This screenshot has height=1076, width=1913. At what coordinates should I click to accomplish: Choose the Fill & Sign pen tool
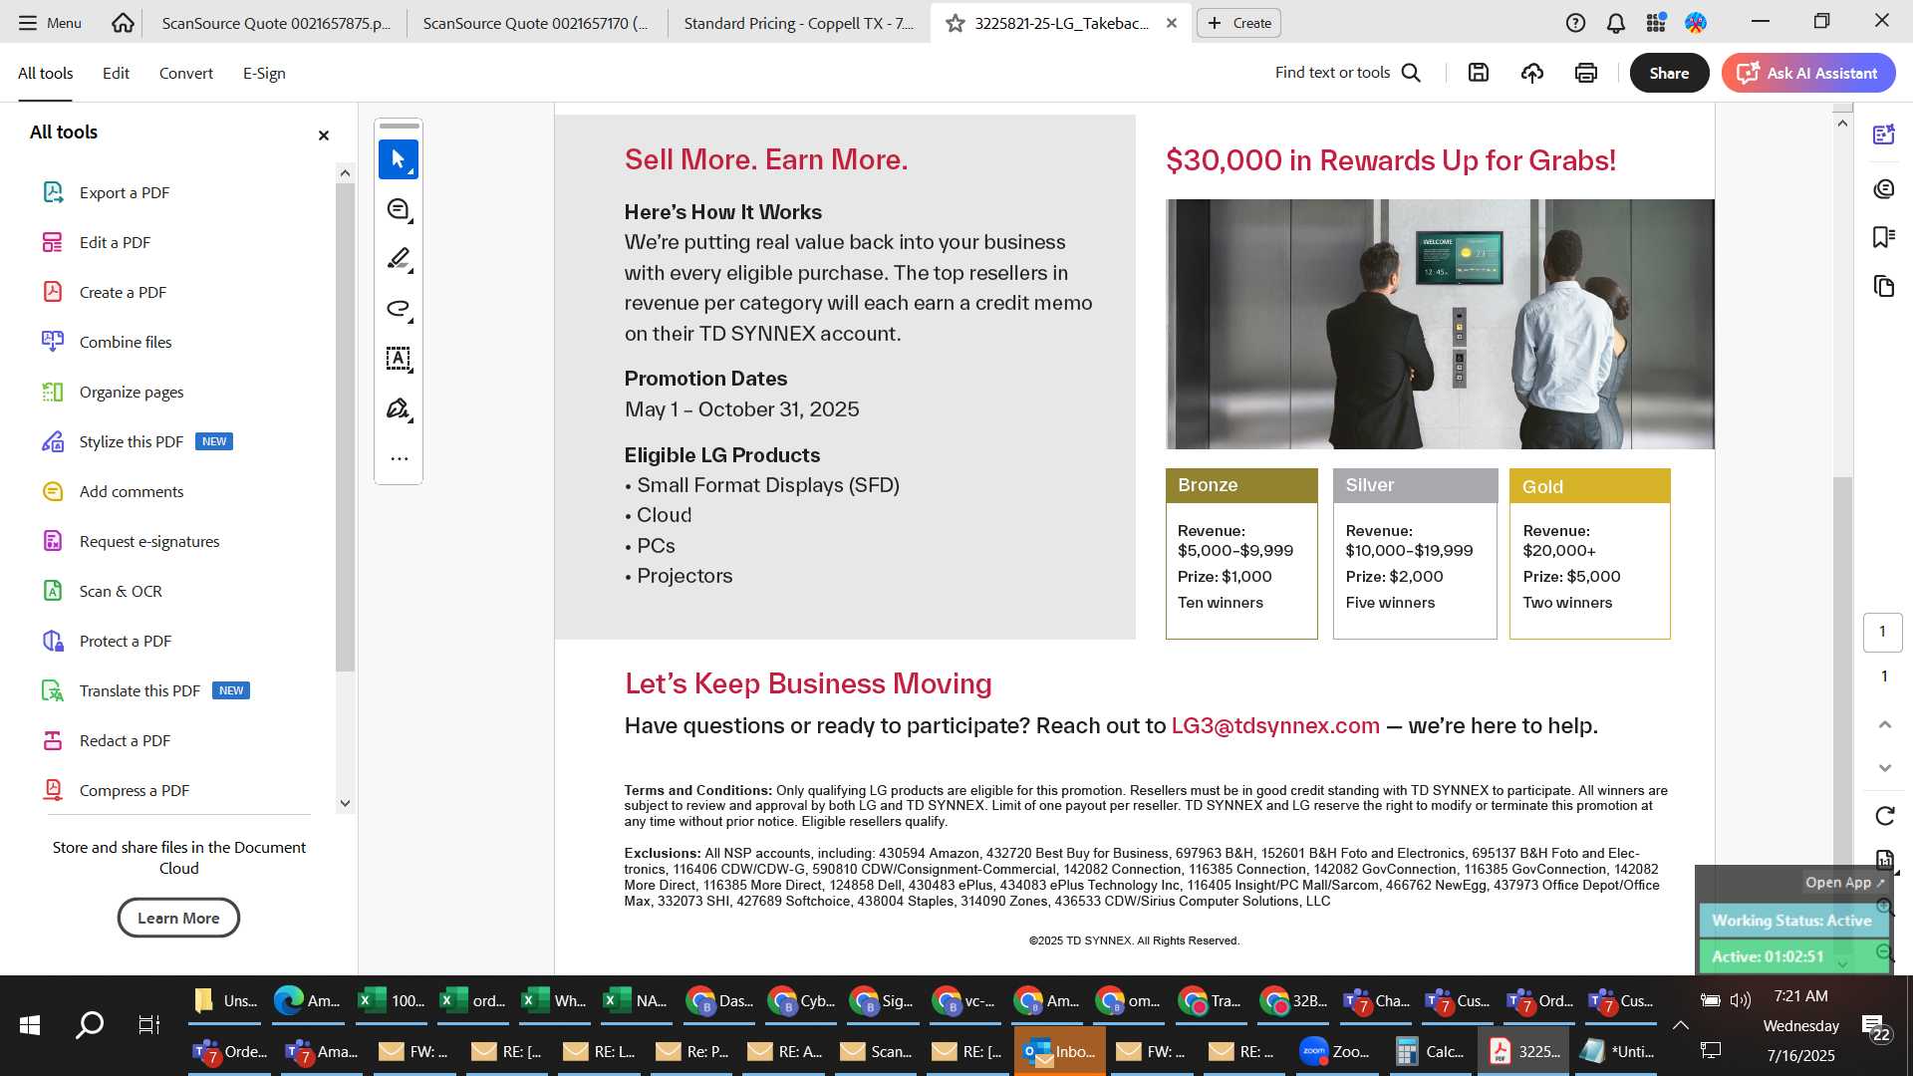399,408
